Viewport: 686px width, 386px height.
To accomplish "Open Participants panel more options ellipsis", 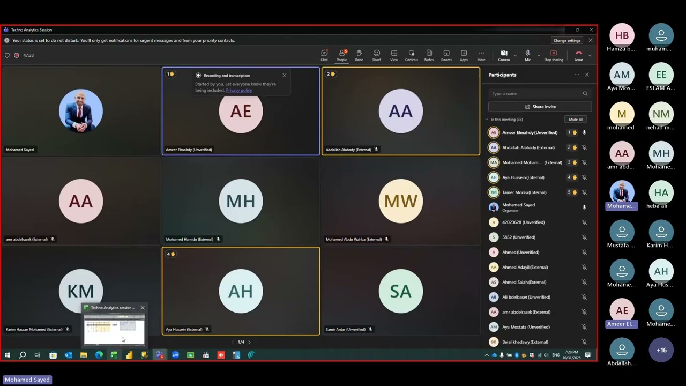I will tap(577, 75).
